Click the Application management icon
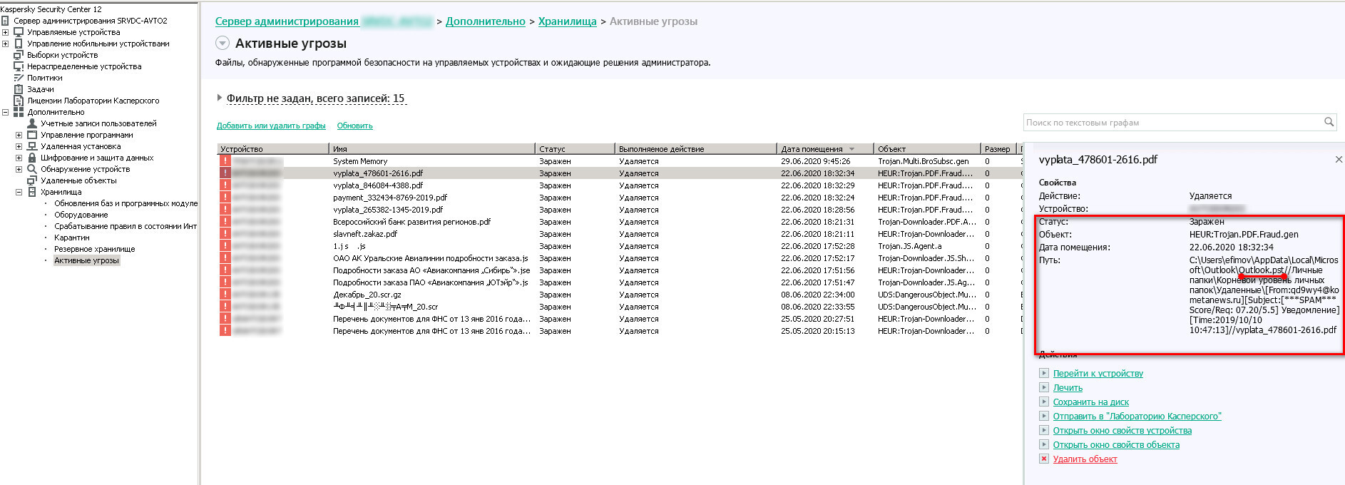Image resolution: width=1345 pixels, height=485 pixels. tap(32, 135)
